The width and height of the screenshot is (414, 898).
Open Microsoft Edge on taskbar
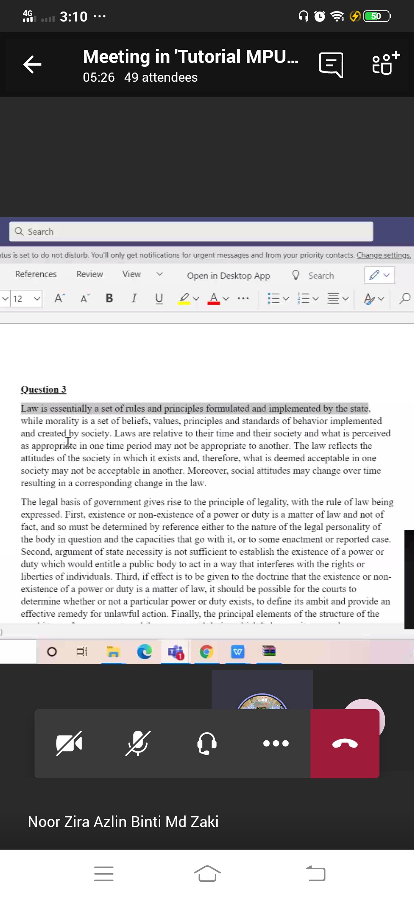click(x=145, y=652)
